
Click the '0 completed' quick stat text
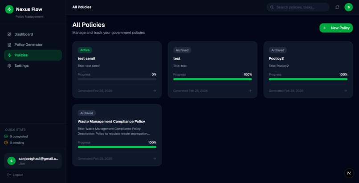click(x=19, y=137)
